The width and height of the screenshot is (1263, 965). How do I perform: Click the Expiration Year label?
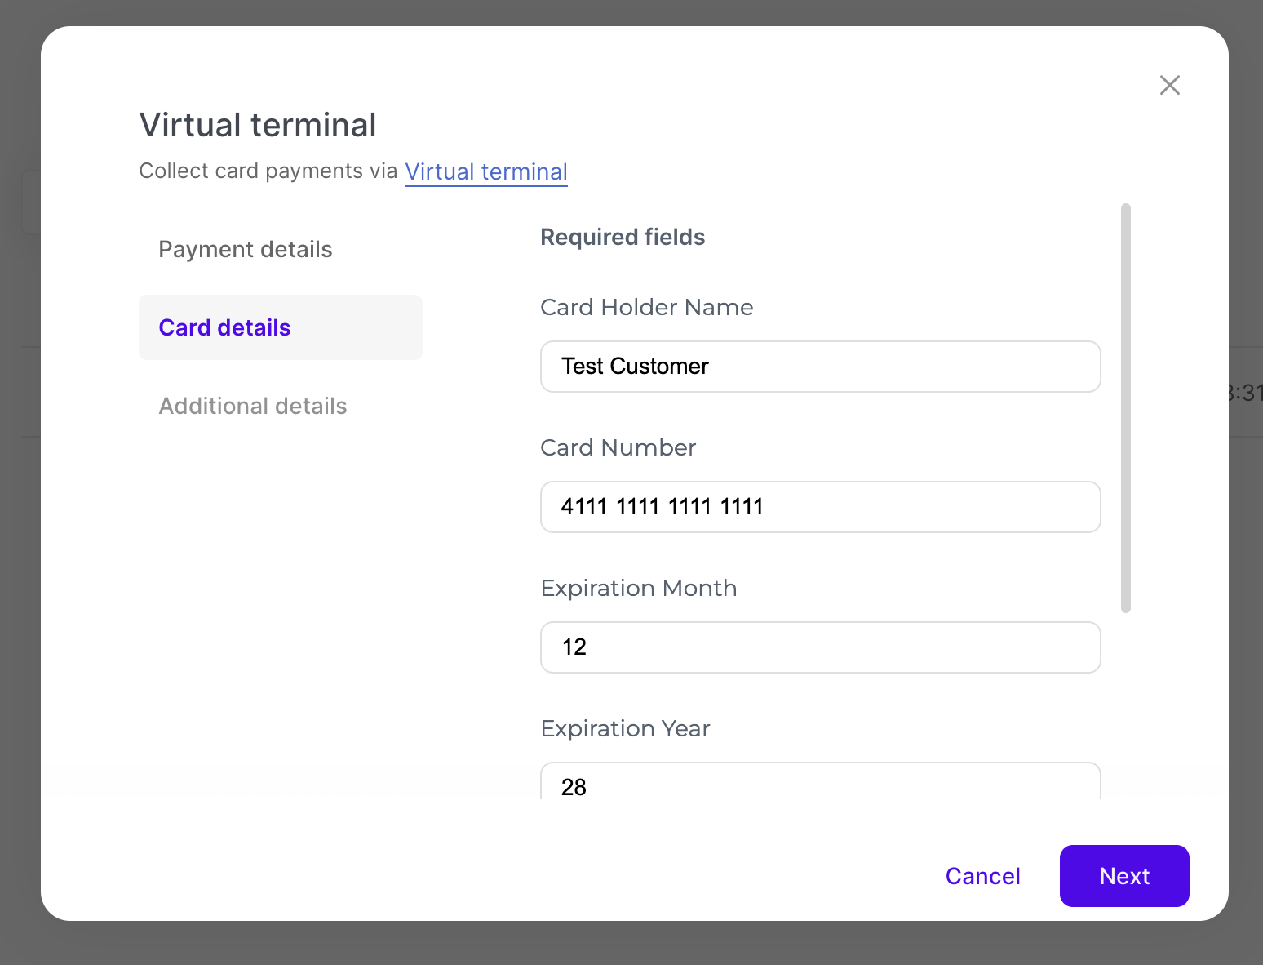coord(626,728)
